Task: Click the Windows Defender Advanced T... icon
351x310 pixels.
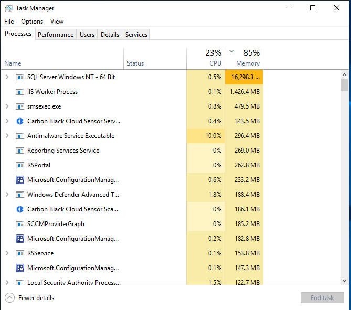Action: pyautogui.click(x=20, y=195)
